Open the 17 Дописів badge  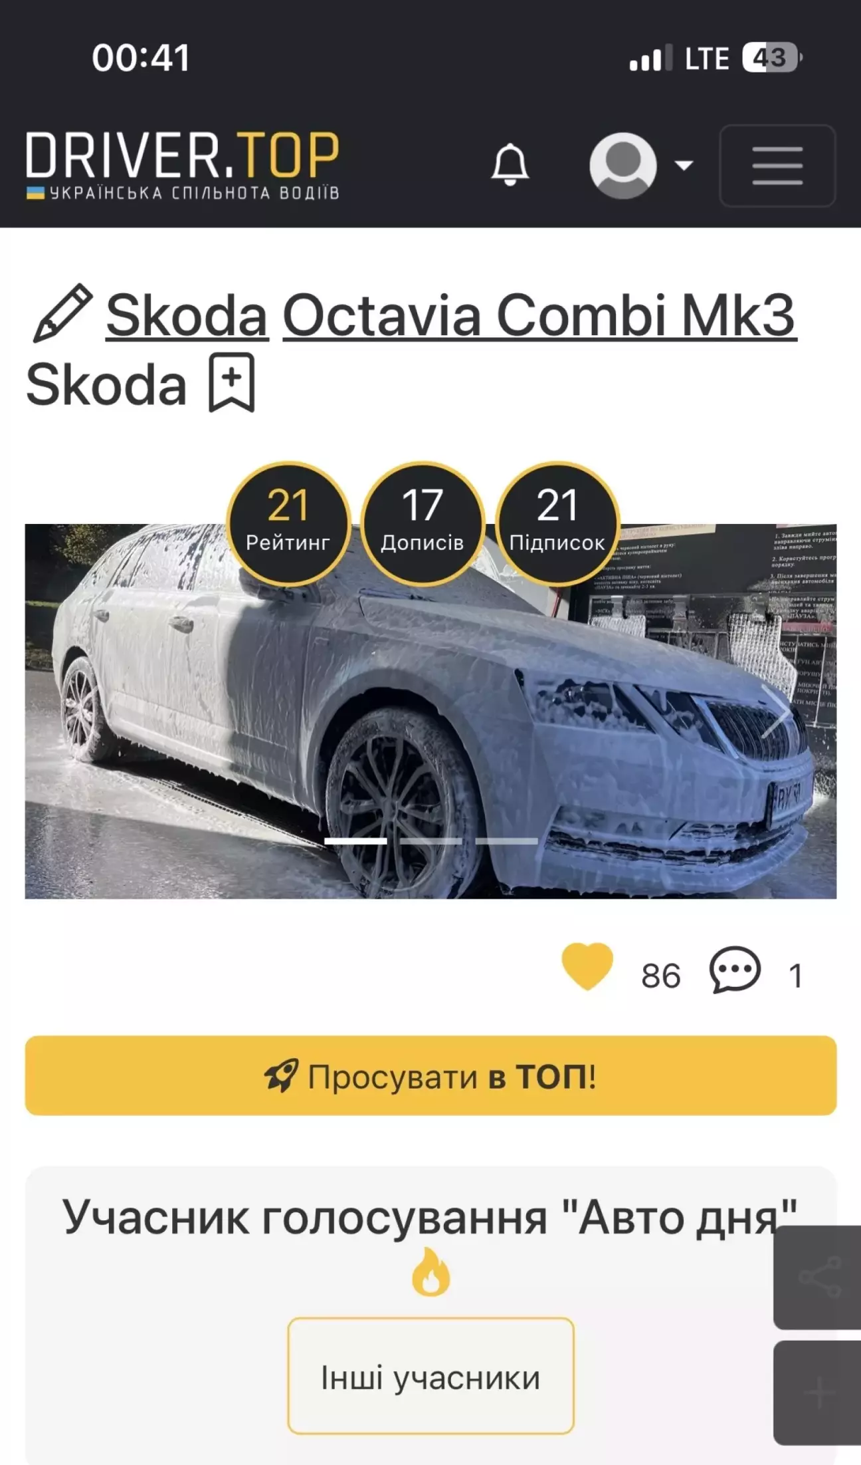click(x=422, y=523)
